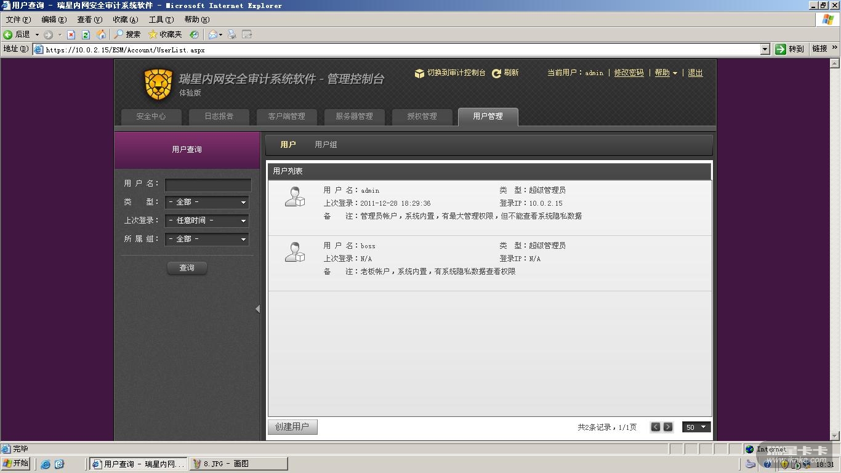Click the admin user avatar icon
The image size is (841, 473).
click(x=295, y=196)
